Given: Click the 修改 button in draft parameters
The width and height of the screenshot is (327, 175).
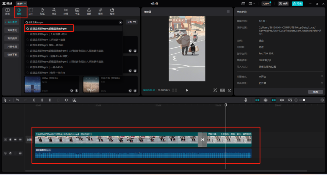Looking at the screenshot, I should 315,92.
